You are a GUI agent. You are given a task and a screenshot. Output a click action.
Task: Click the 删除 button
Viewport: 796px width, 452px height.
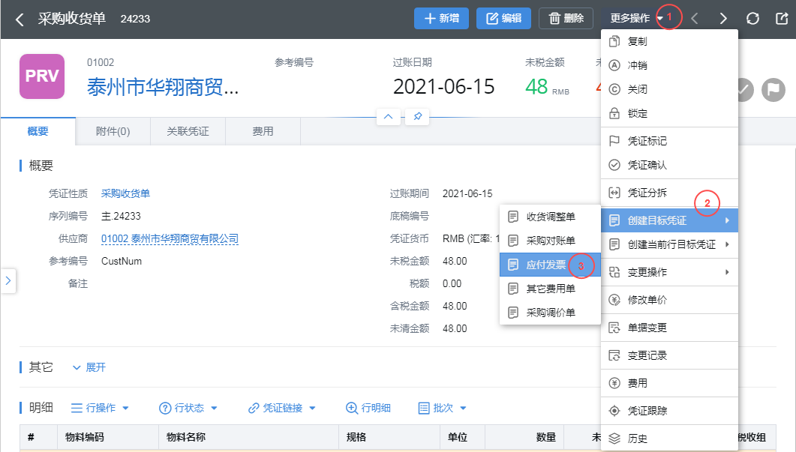[566, 19]
